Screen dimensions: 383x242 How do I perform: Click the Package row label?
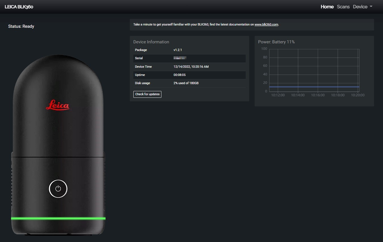pos(141,50)
